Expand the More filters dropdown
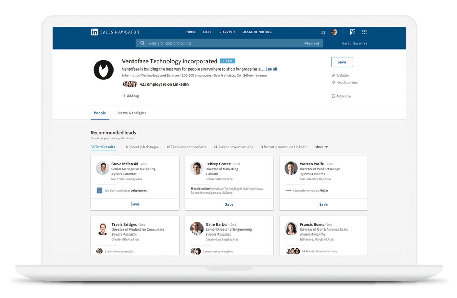This screenshot has height=298, width=457. [x=321, y=147]
